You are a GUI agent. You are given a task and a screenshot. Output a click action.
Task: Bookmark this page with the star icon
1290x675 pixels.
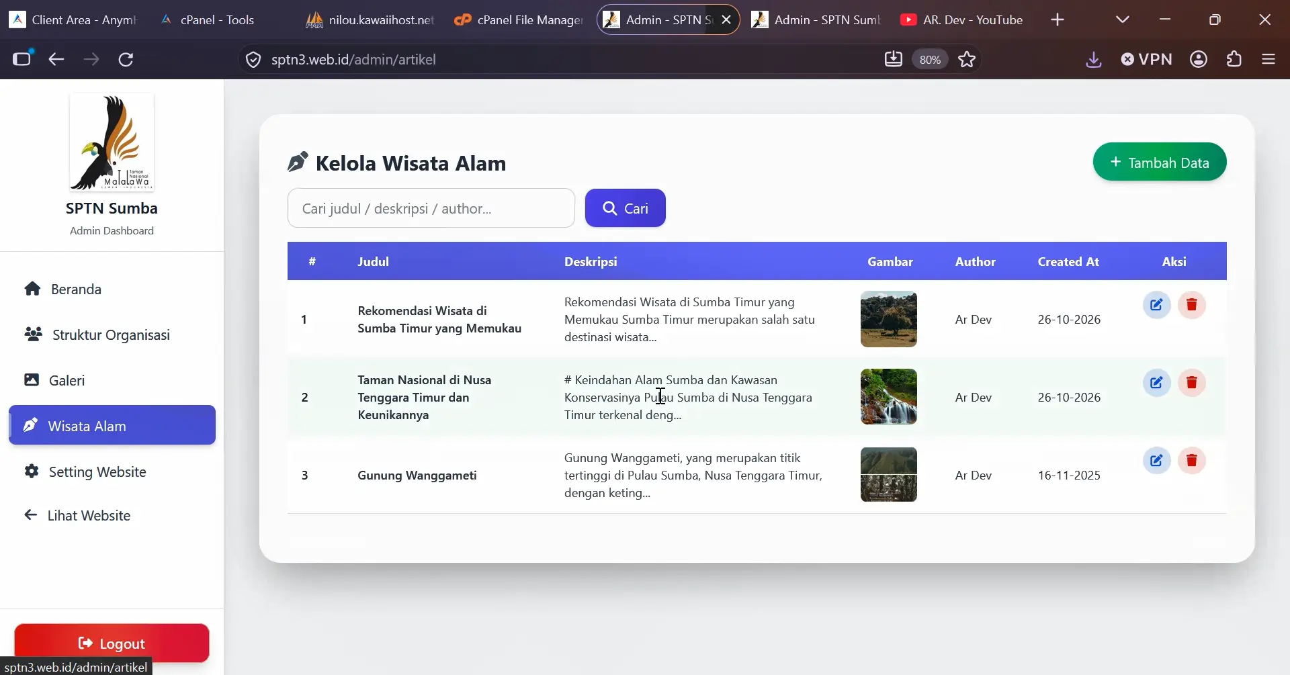point(967,59)
